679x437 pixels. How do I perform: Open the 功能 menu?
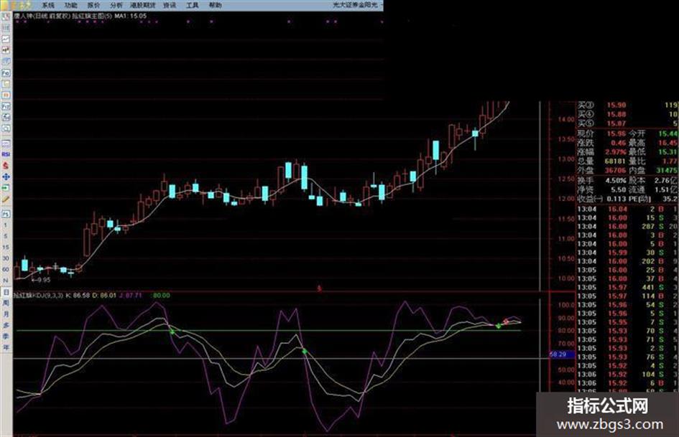[x=71, y=5]
